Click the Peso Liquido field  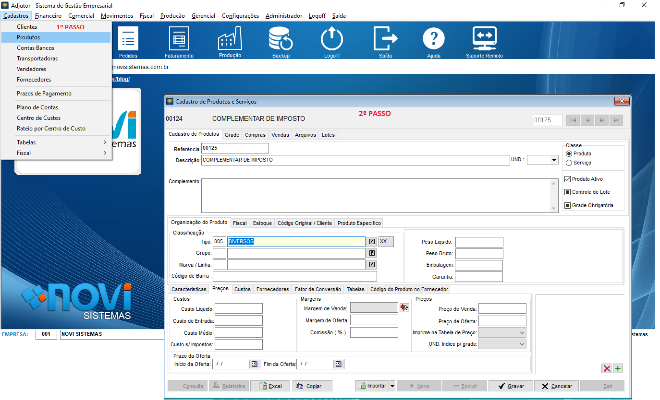tap(479, 242)
